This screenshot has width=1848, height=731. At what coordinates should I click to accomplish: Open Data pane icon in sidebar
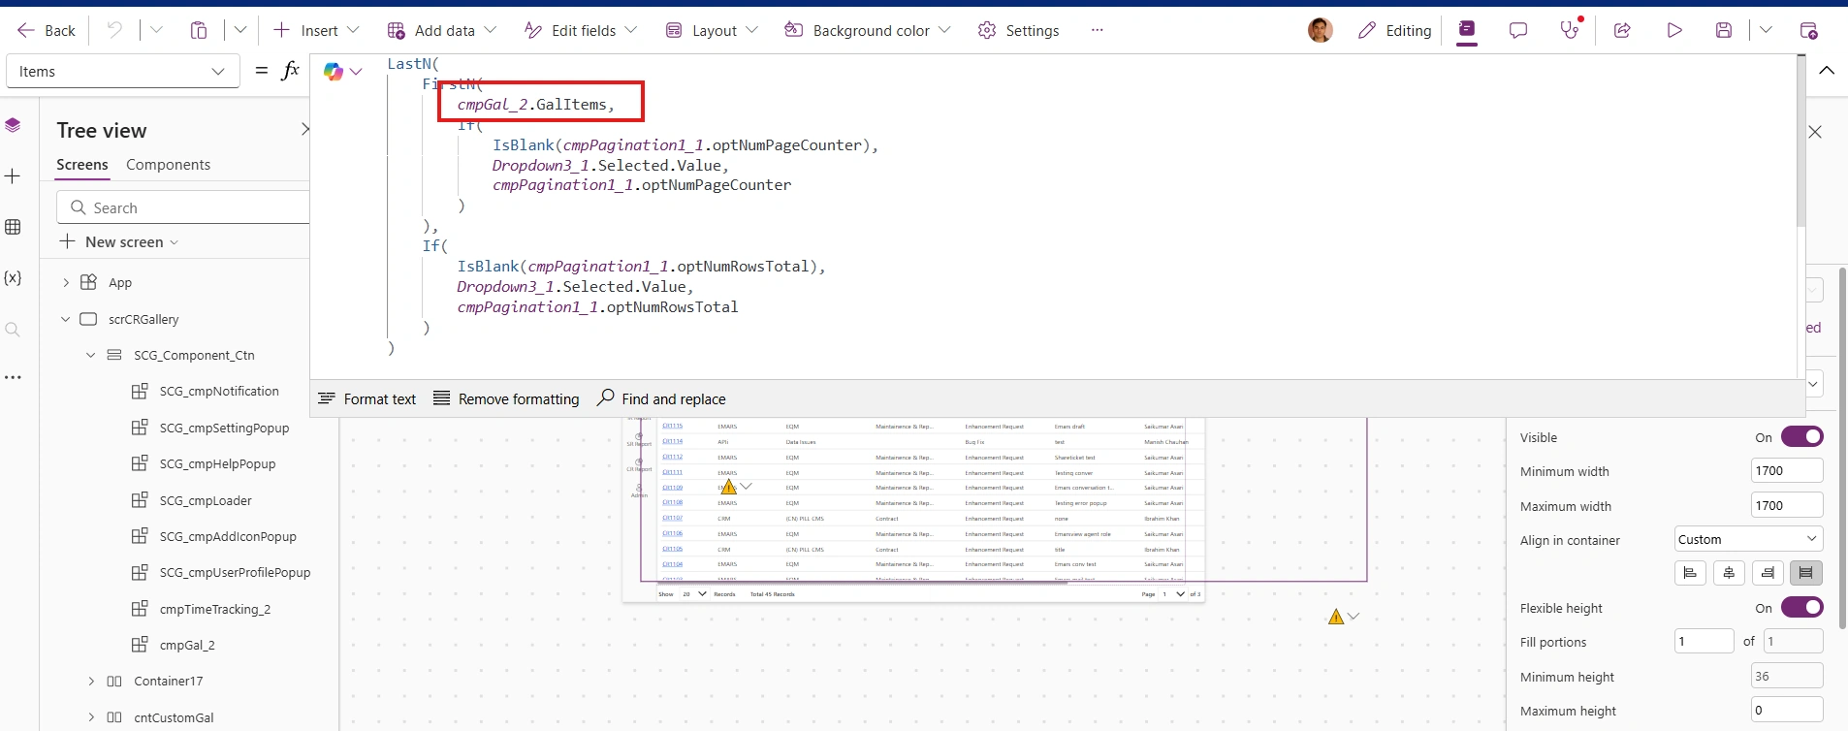click(13, 227)
